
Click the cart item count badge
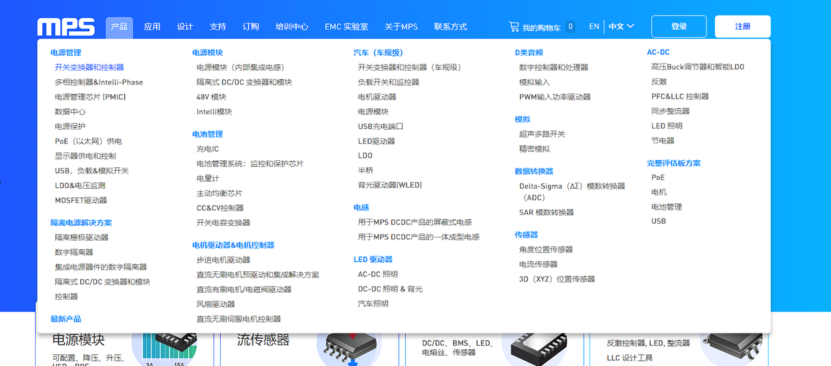pos(570,27)
